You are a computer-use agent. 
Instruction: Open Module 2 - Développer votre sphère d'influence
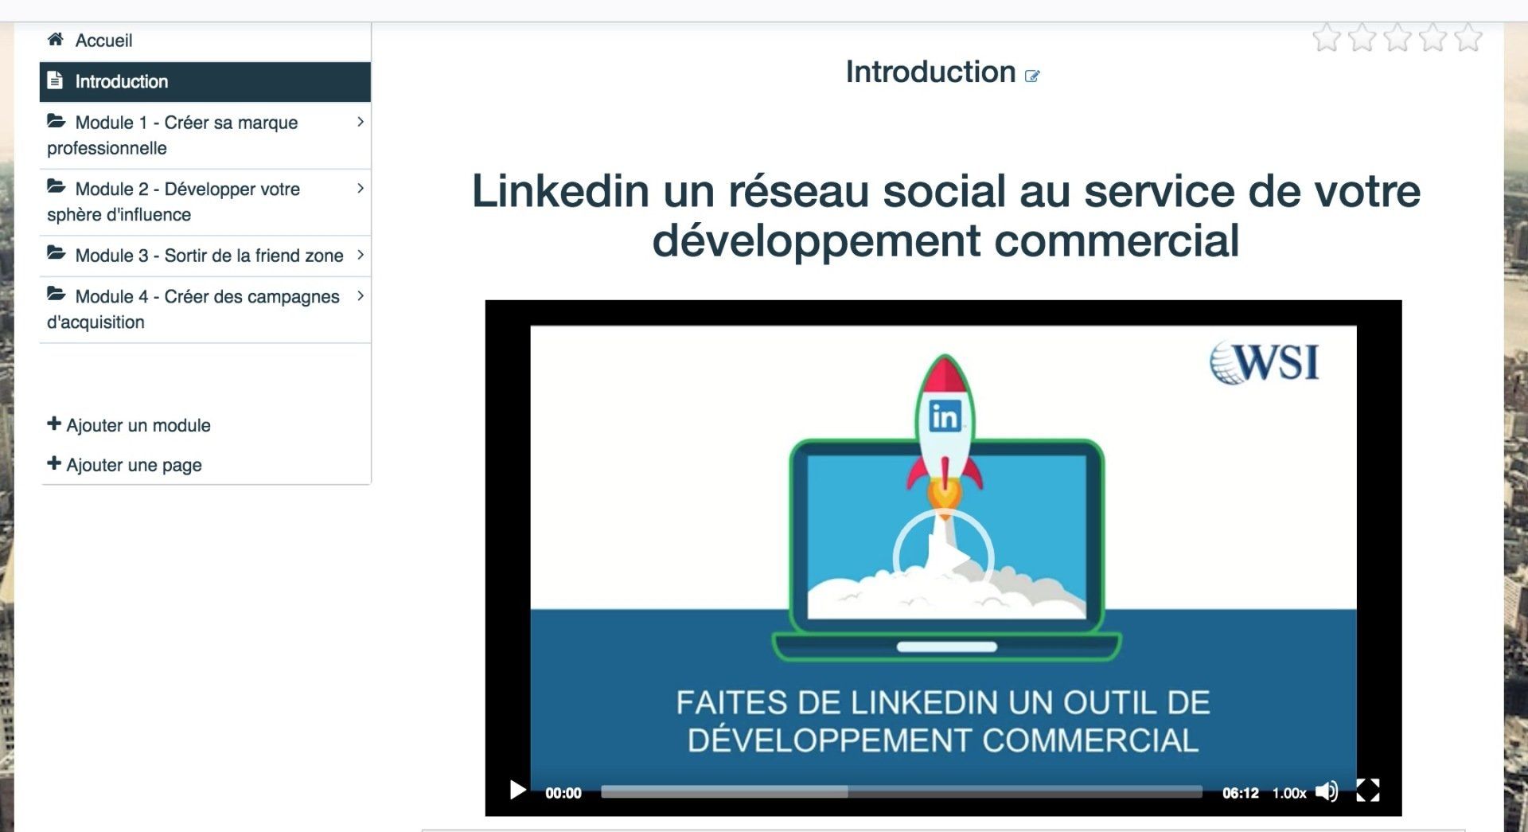205,201
